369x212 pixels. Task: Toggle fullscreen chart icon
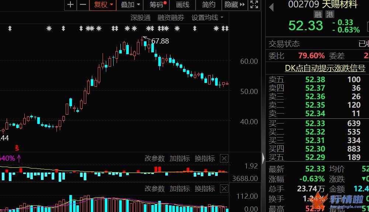tap(254, 4)
